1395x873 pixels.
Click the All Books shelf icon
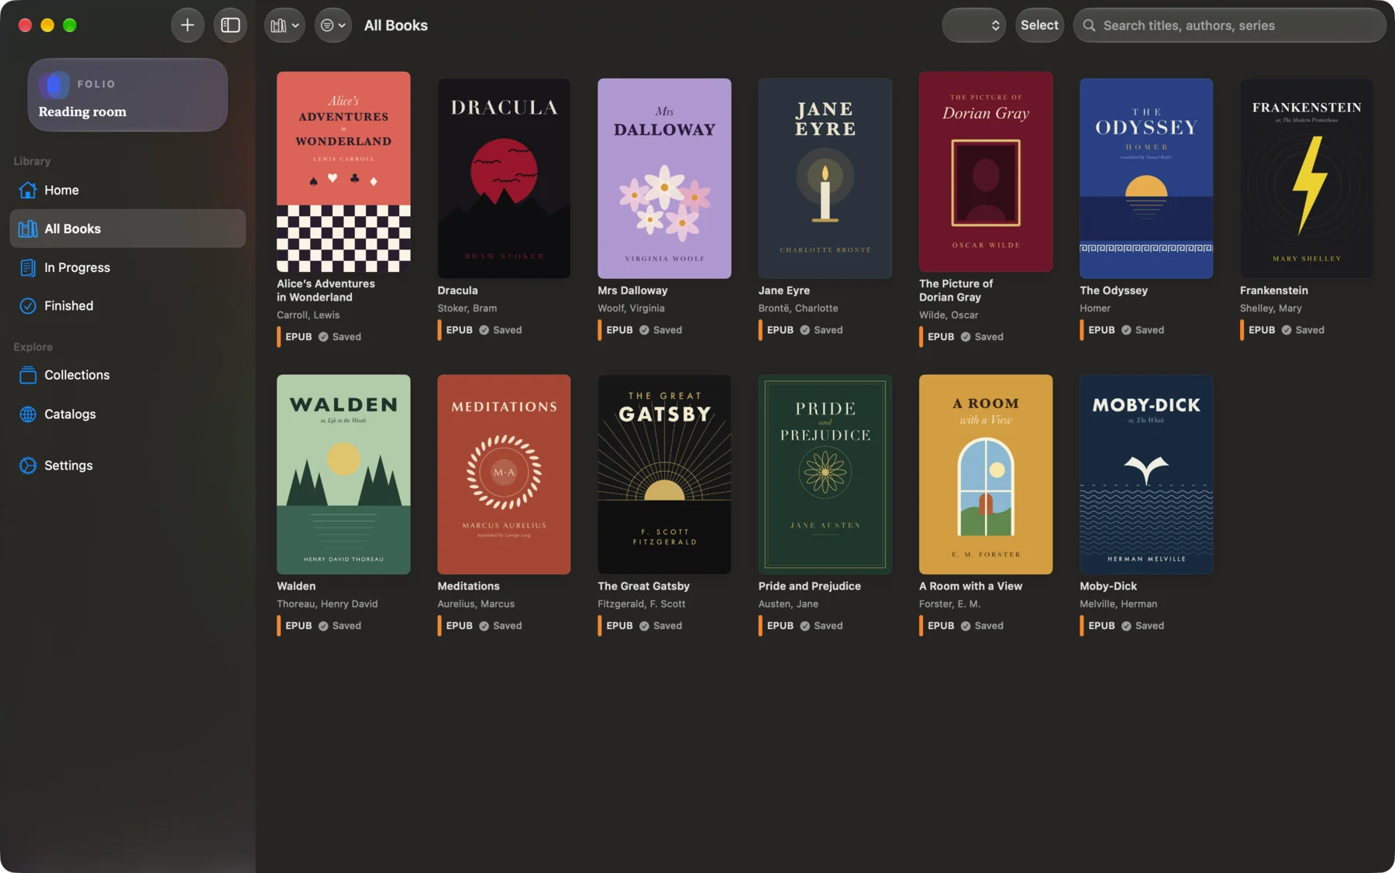point(28,229)
